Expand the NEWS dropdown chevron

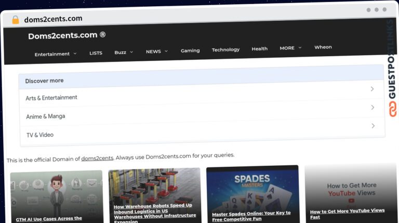coord(166,51)
